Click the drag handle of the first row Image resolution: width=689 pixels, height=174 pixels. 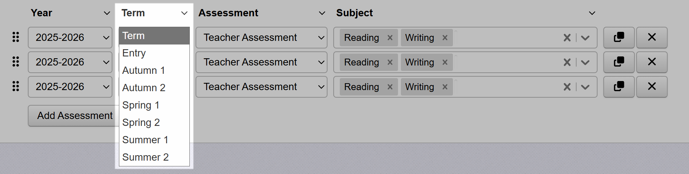16,37
